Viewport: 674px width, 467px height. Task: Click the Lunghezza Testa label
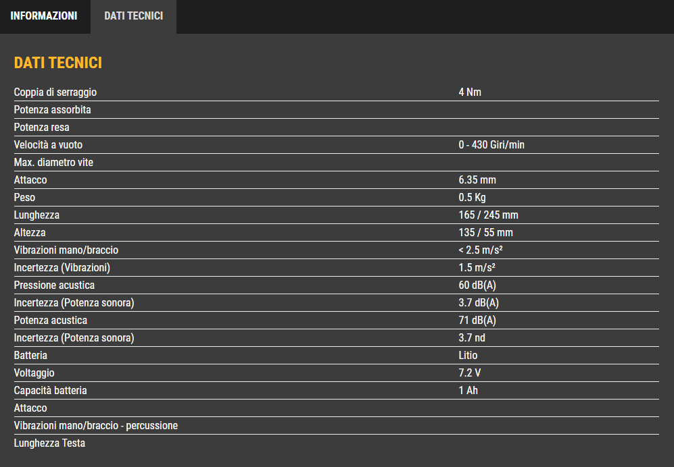click(49, 443)
